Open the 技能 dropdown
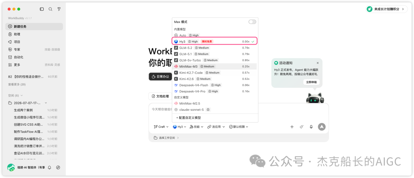The height and width of the screenshot is (178, 414). pyautogui.click(x=196, y=127)
